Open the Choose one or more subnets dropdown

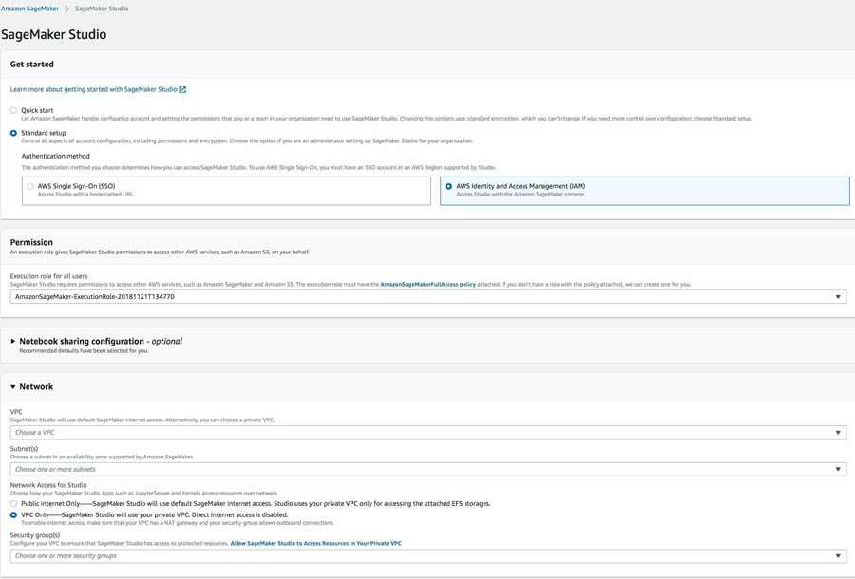click(x=428, y=469)
